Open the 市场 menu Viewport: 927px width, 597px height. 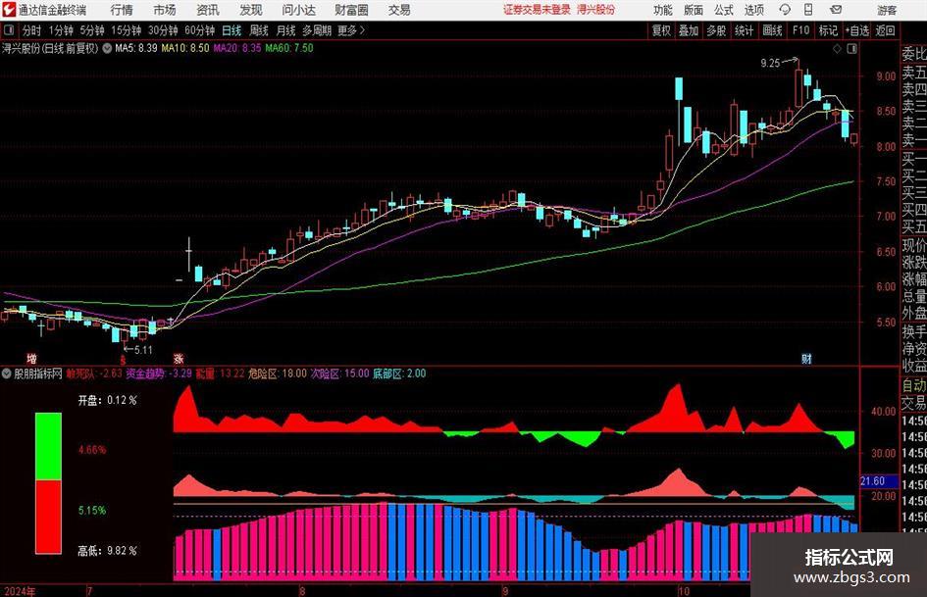[165, 10]
